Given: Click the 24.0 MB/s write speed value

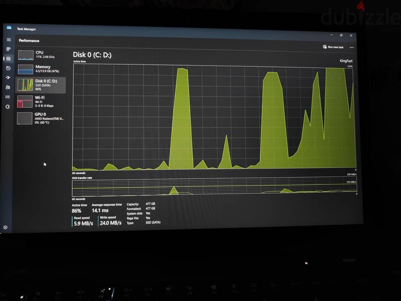Looking at the screenshot, I should (x=110, y=223).
